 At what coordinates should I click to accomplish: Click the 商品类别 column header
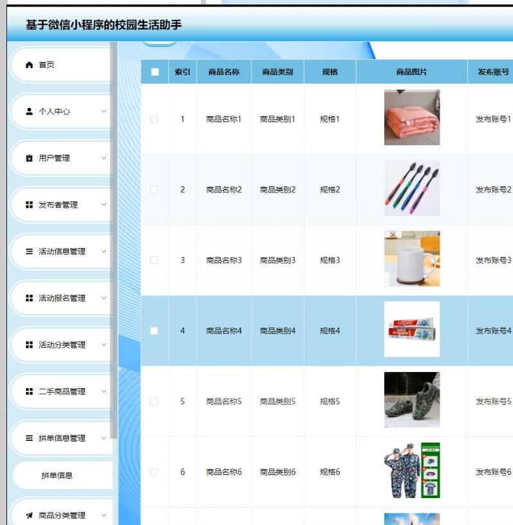coord(277,72)
